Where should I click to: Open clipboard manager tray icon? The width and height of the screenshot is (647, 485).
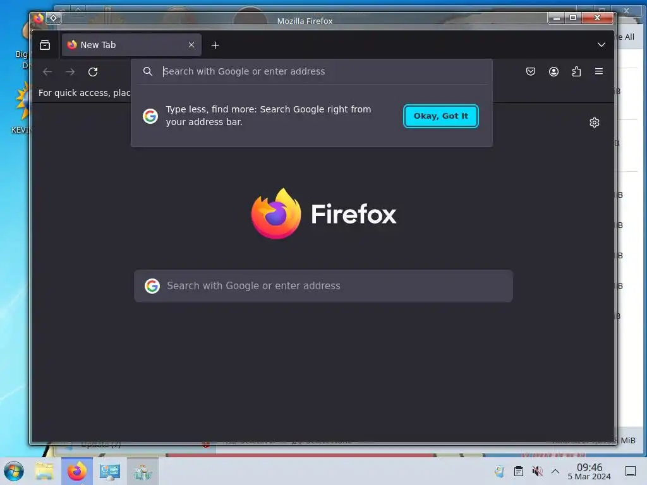pyautogui.click(x=519, y=471)
